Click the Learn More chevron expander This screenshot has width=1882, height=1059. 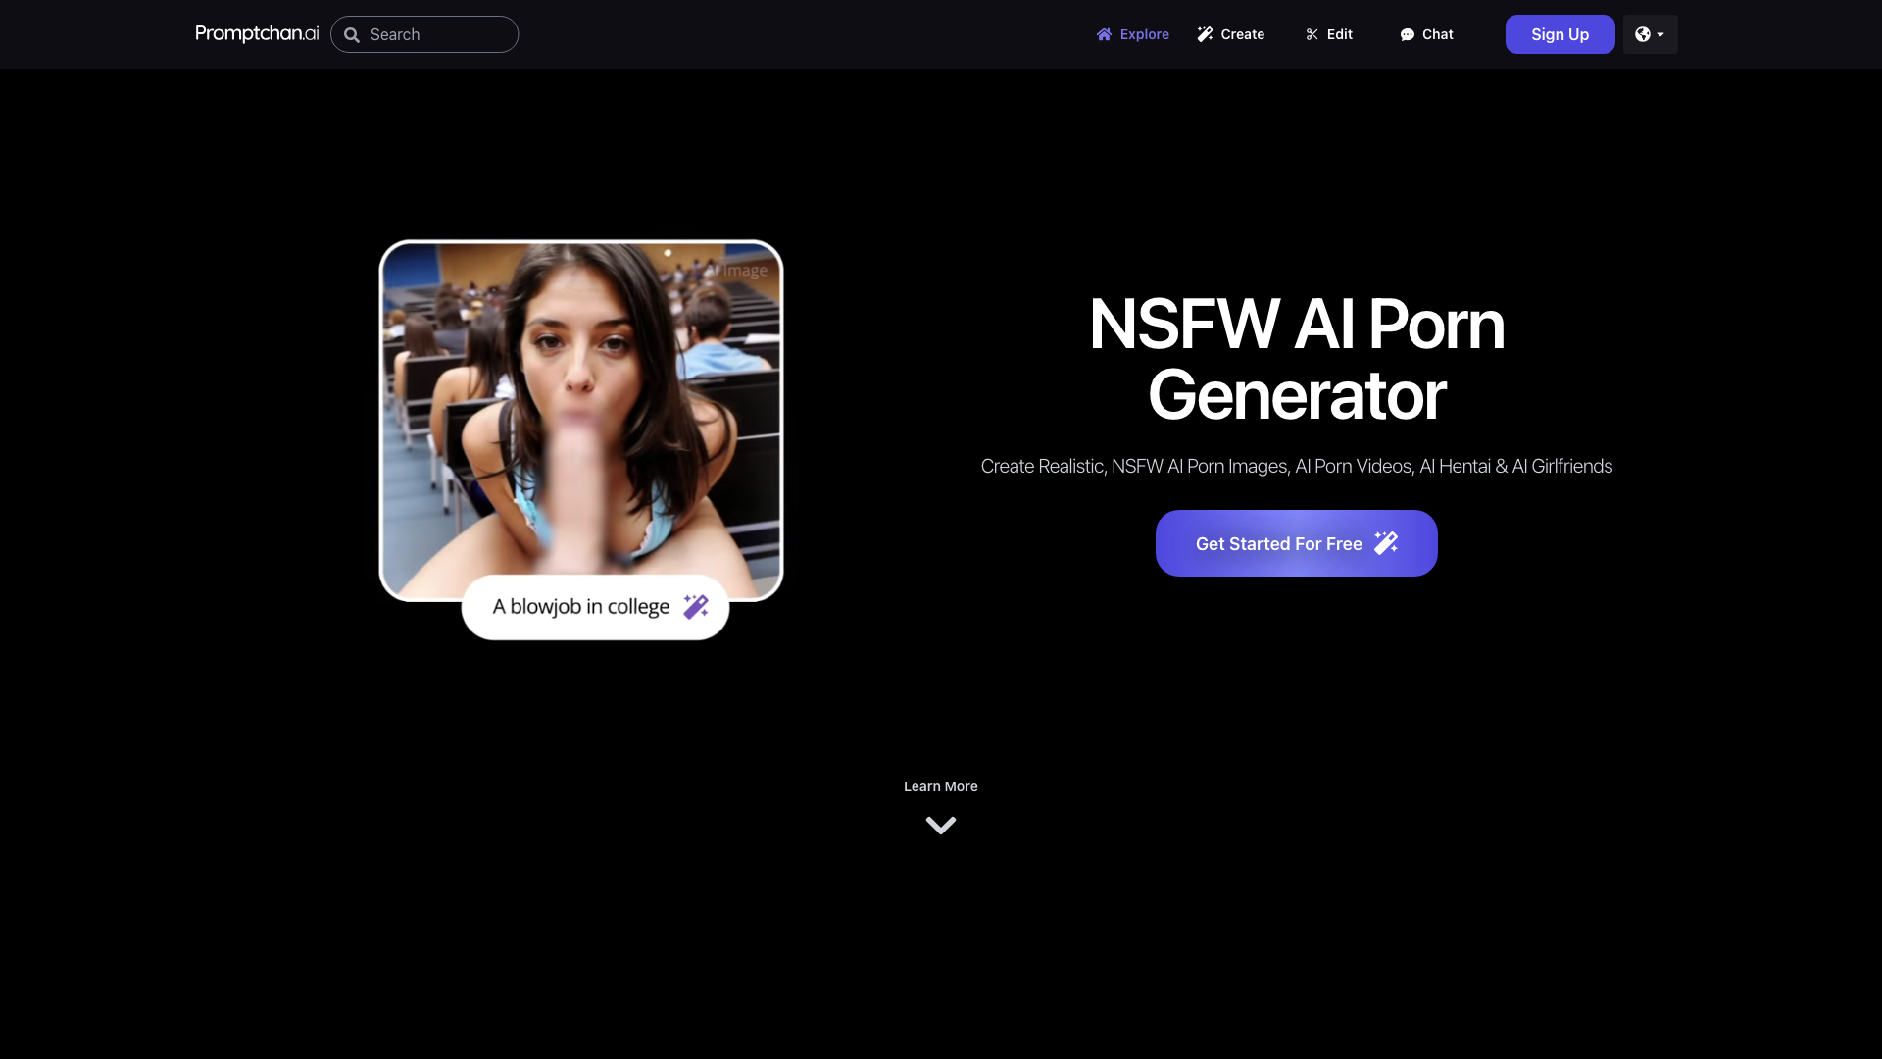(941, 825)
